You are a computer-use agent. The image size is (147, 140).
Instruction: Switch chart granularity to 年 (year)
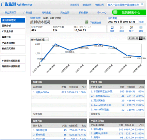click(x=144, y=38)
